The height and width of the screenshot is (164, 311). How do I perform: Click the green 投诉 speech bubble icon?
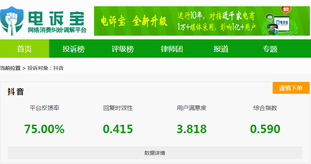(270, 18)
